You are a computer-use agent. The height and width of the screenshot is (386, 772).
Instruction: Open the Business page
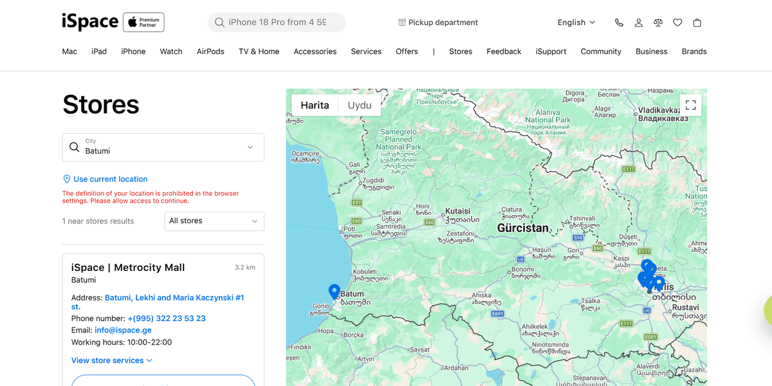click(652, 51)
